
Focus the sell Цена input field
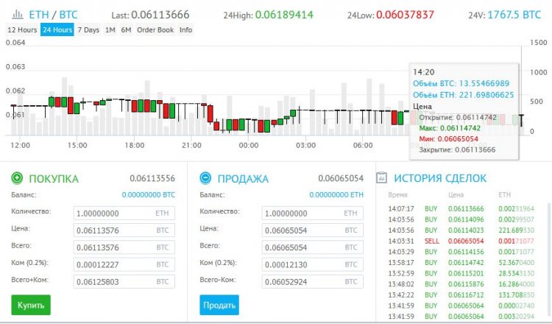312,230
